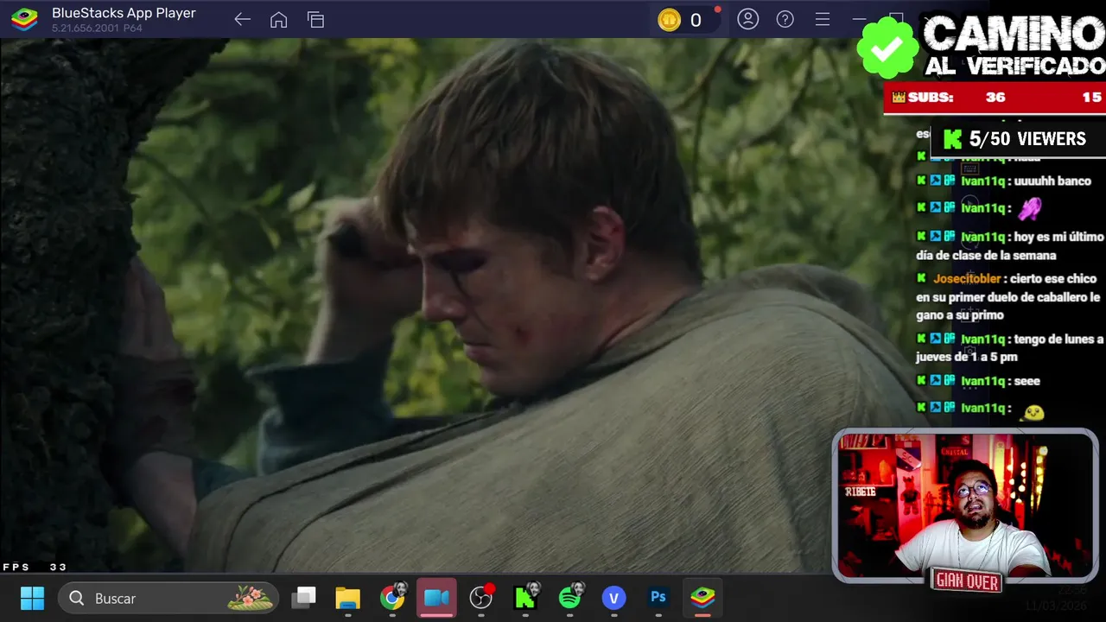
Task: Click the "BlueStacks App Player" title text
Action: click(124, 13)
